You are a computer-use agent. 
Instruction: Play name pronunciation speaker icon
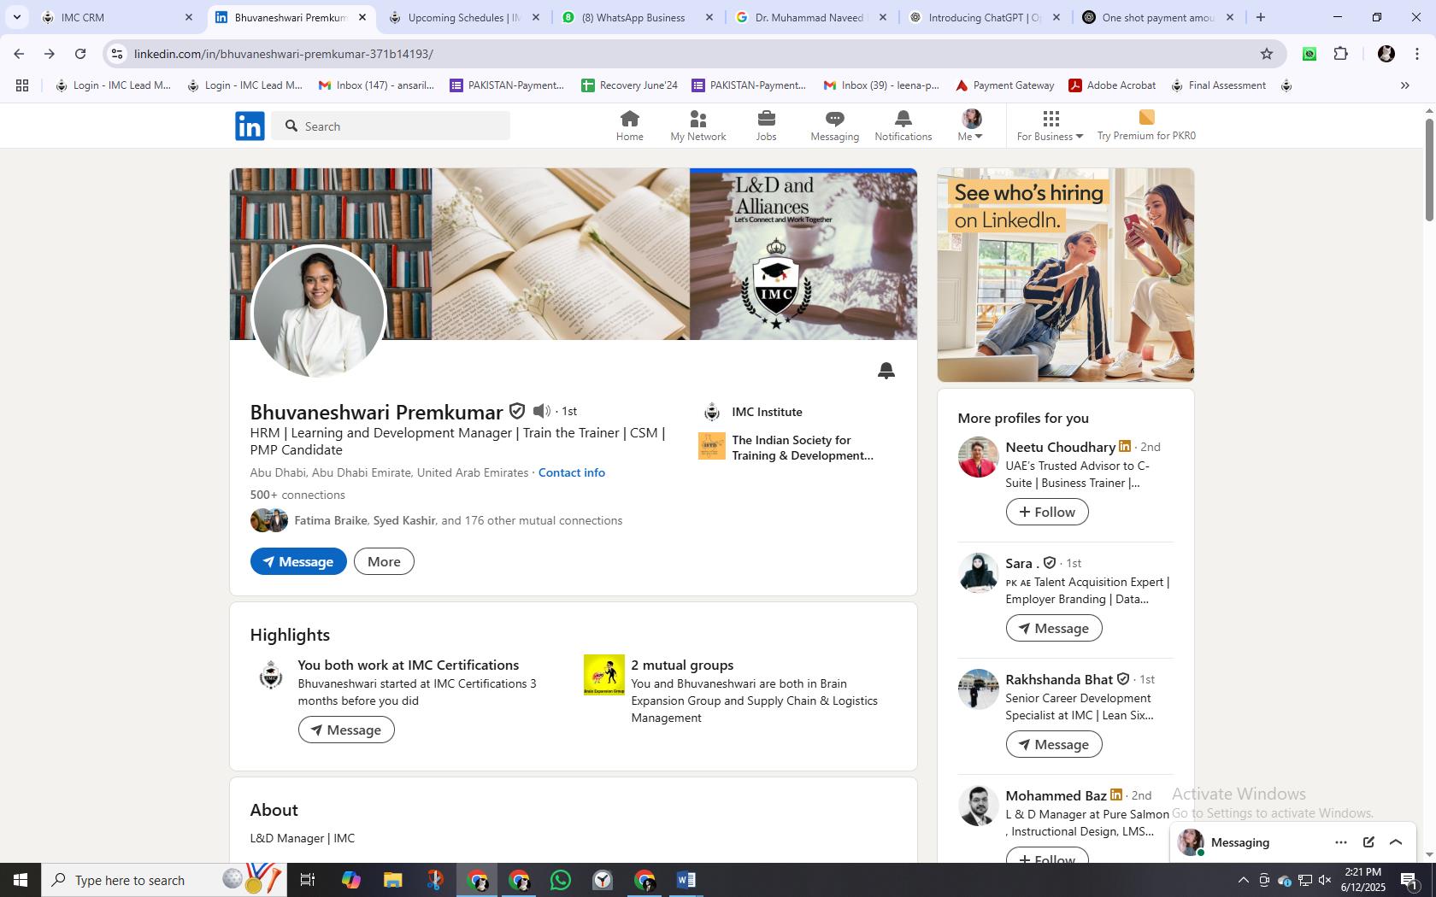pos(541,411)
